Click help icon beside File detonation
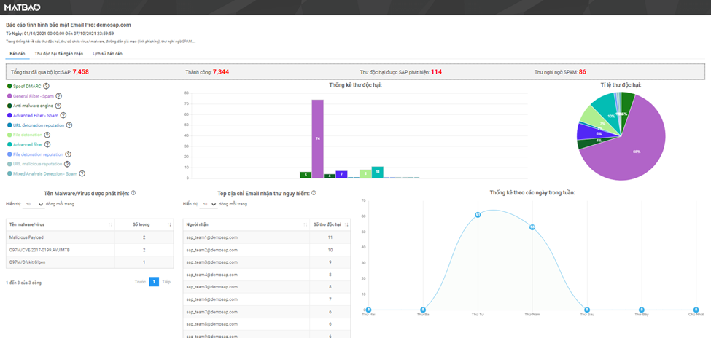711x338 pixels. point(47,135)
